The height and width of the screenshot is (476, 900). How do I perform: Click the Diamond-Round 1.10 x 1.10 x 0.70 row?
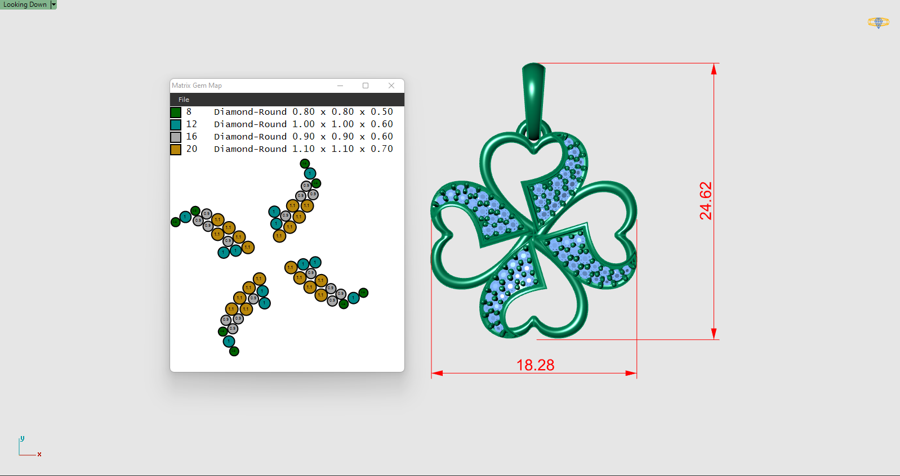(303, 149)
